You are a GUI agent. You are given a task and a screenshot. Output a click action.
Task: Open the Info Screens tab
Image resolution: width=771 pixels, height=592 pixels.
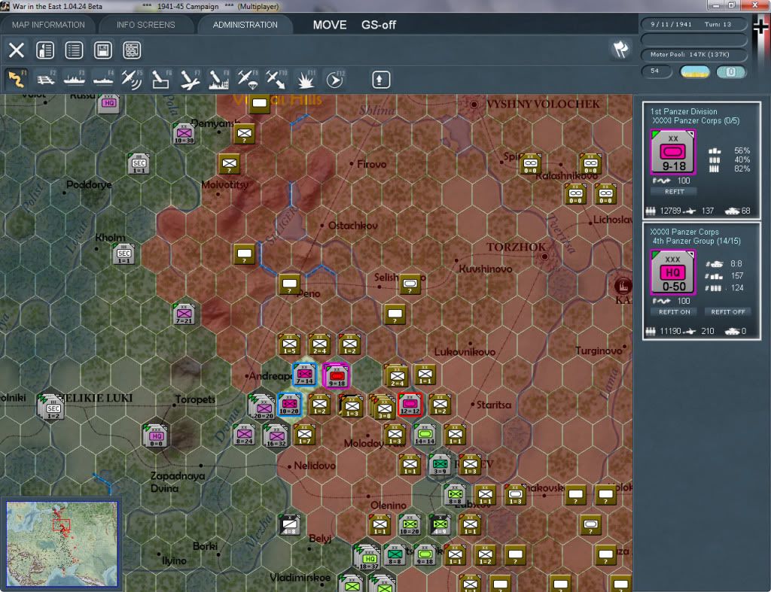pos(145,25)
